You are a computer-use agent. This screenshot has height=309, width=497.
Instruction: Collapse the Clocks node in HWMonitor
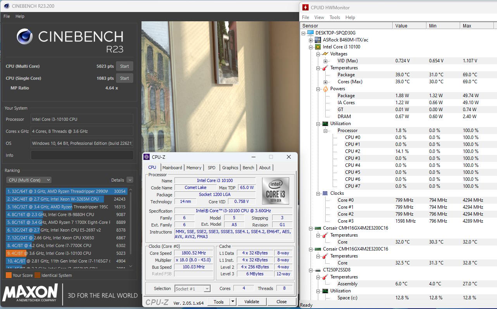318,193
